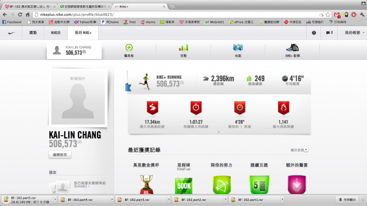Click the Nike swoosh logo
The image size is (367, 206).
pyautogui.click(x=11, y=33)
